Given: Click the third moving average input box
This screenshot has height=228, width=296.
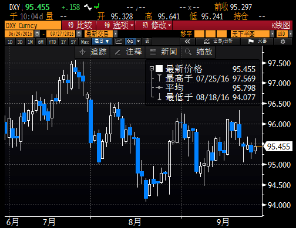Looking at the screenshot, I should [221, 34].
